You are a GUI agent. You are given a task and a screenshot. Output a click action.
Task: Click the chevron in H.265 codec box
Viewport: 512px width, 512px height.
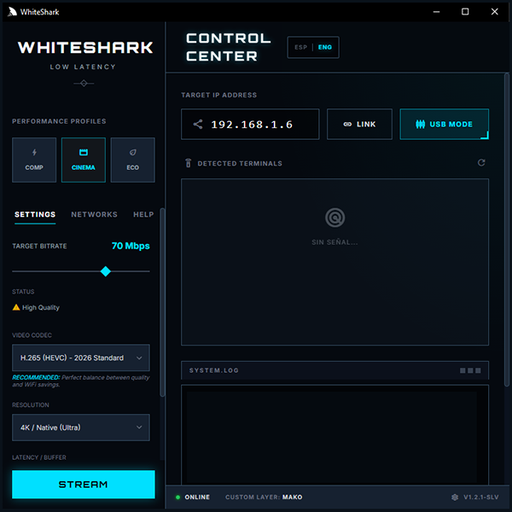pyautogui.click(x=139, y=358)
